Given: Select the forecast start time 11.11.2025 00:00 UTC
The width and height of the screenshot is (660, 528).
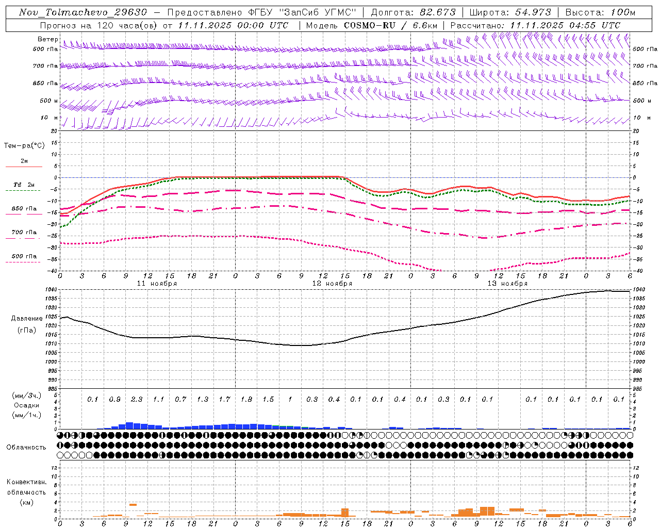Looking at the screenshot, I should click(x=233, y=25).
